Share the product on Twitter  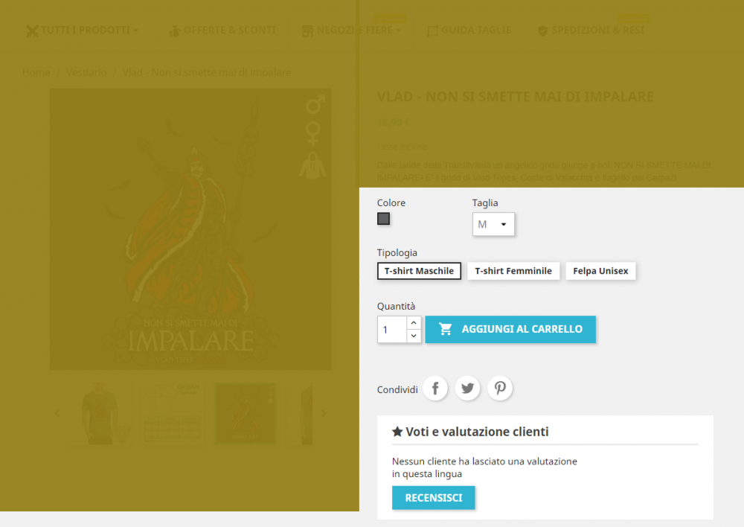coord(467,388)
